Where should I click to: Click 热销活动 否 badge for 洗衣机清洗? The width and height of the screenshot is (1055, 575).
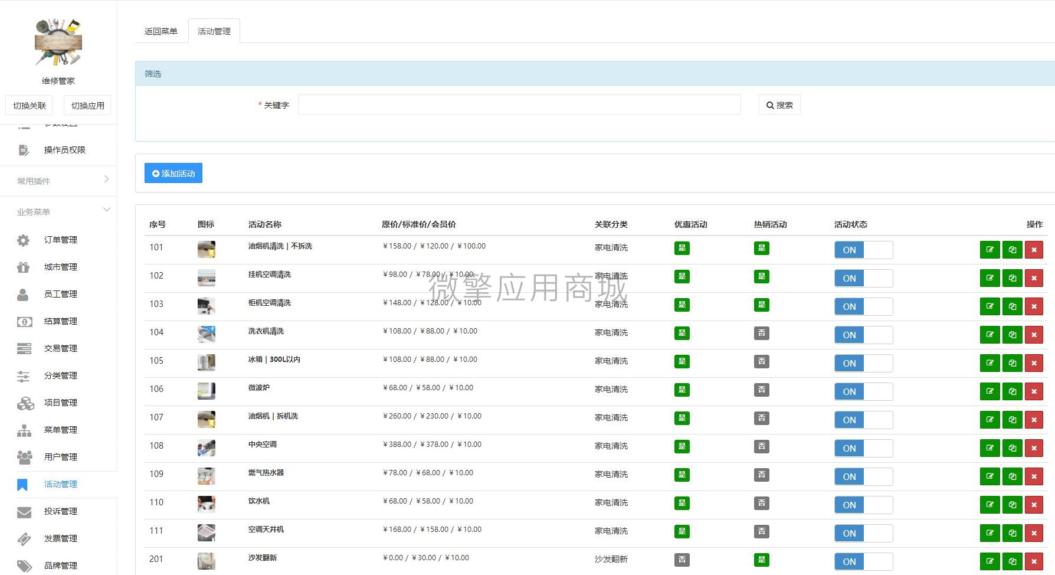tap(762, 333)
